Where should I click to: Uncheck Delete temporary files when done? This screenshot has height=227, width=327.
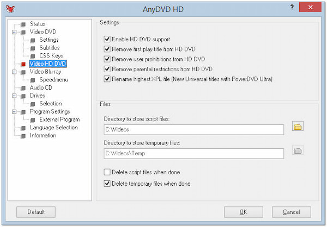coord(107,184)
